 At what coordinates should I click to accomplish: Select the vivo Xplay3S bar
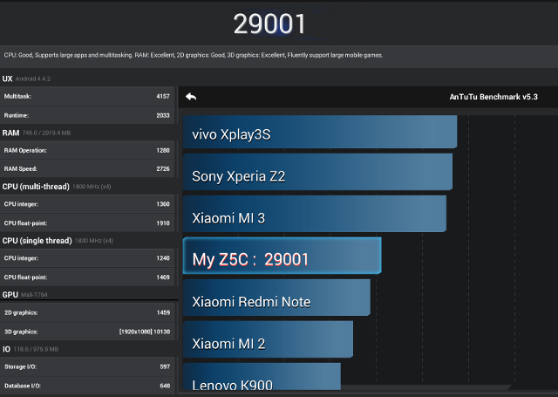pyautogui.click(x=320, y=132)
